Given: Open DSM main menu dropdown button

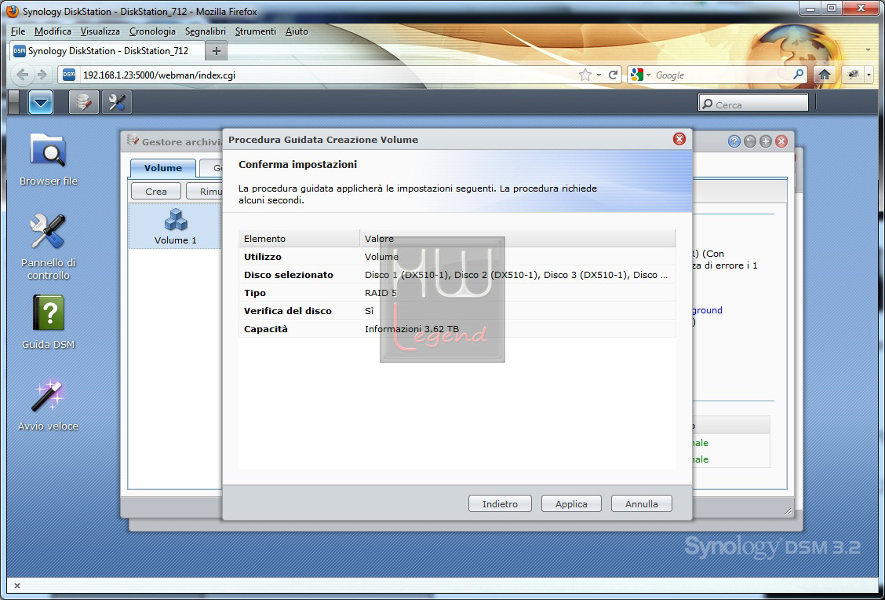Looking at the screenshot, I should click(x=41, y=102).
